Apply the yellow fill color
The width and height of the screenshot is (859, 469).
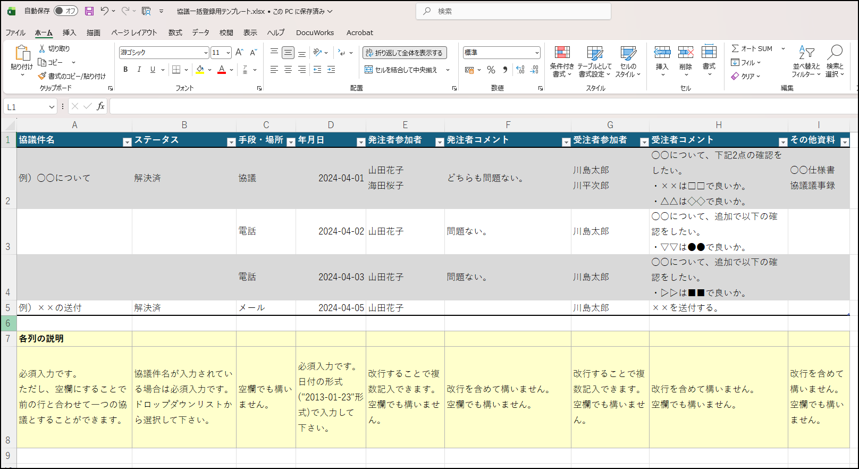click(200, 70)
